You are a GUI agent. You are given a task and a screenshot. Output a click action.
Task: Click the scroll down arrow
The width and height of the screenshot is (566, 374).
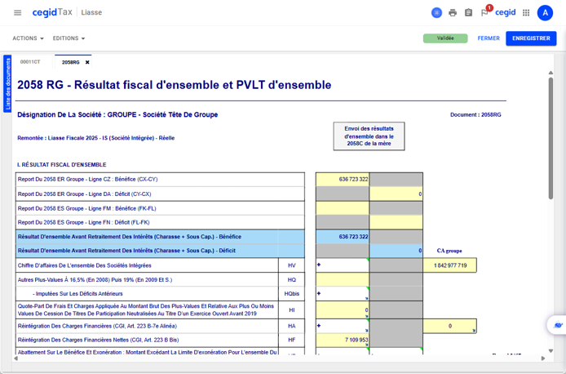coord(551,350)
